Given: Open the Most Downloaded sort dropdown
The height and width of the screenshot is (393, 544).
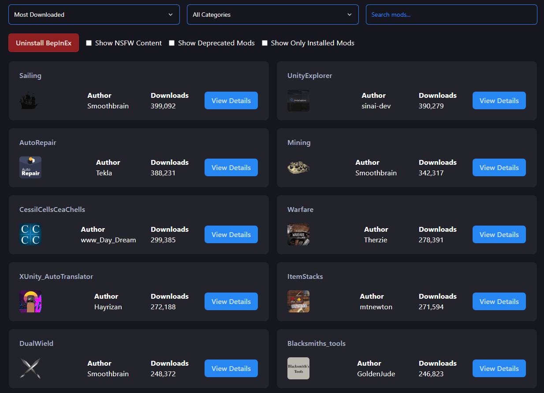Looking at the screenshot, I should pos(94,15).
